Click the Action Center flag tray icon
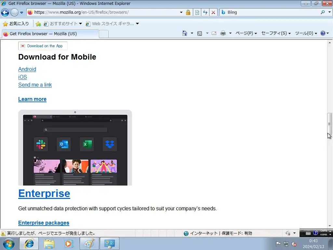Image resolution: width=333 pixels, height=250 pixels. pyautogui.click(x=278, y=244)
